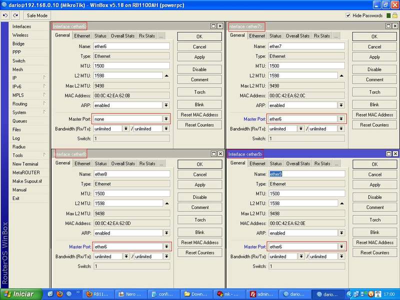Image resolution: width=400 pixels, height=300 pixels.
Task: Open Master Port dropdown in ether6 window
Action: (x=166, y=119)
